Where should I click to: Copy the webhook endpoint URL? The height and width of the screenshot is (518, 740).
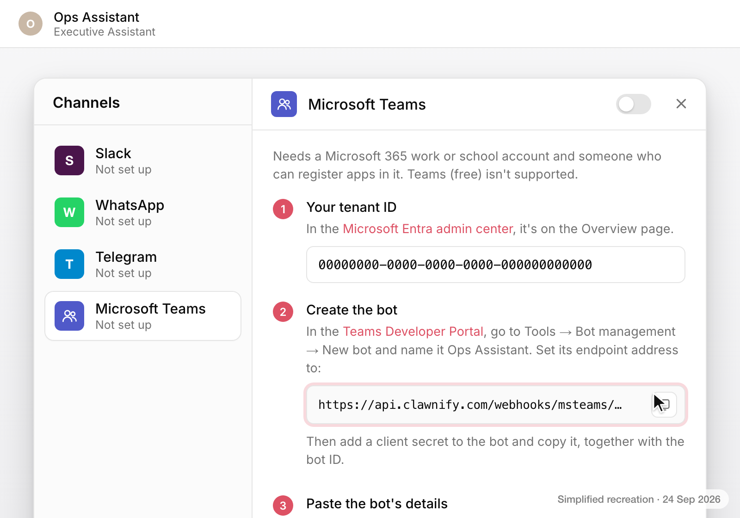664,405
